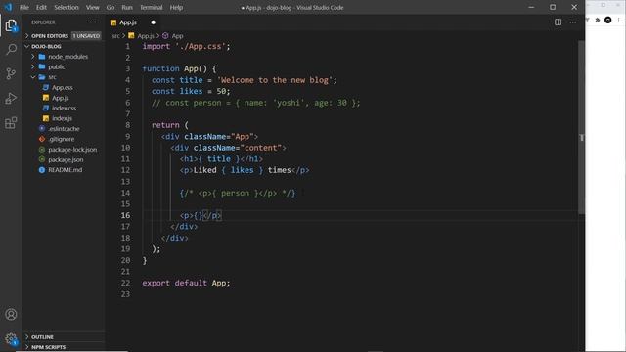Click the unsaved dot on App.js tab
Screen dimensions: 626x352
pos(153,22)
